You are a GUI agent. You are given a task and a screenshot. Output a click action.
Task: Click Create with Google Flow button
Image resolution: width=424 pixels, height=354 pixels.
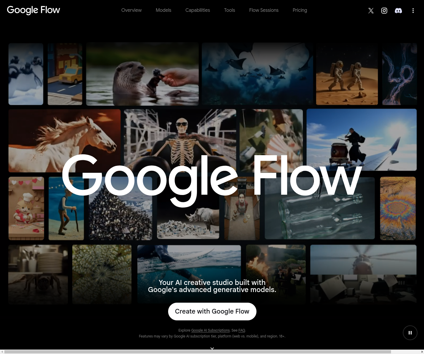point(212,312)
